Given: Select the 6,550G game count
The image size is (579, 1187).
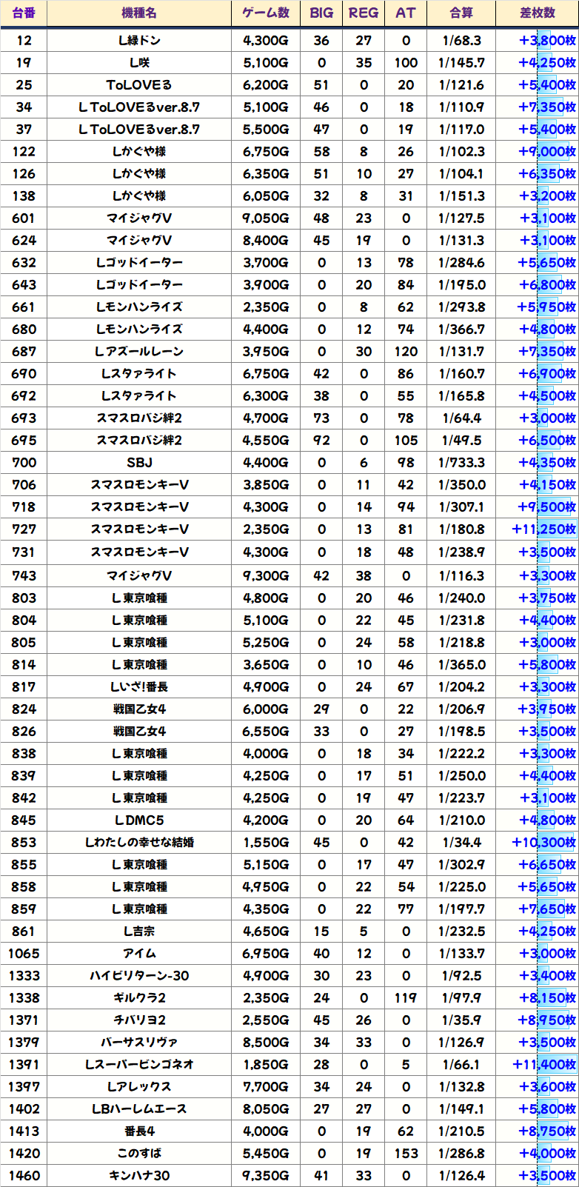Looking at the screenshot, I should [x=266, y=731].
